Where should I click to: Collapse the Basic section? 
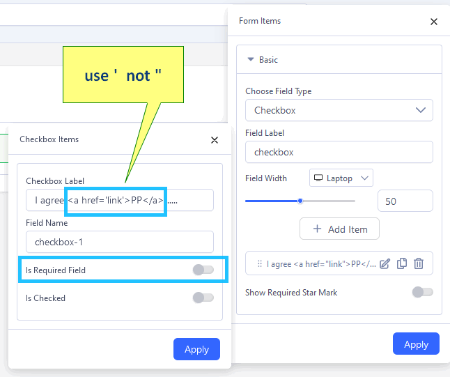[251, 60]
